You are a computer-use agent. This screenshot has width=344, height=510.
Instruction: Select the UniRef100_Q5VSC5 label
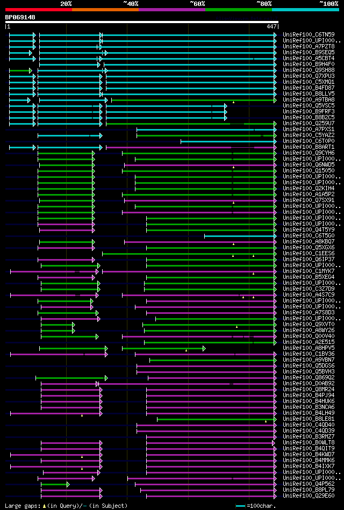309,105
